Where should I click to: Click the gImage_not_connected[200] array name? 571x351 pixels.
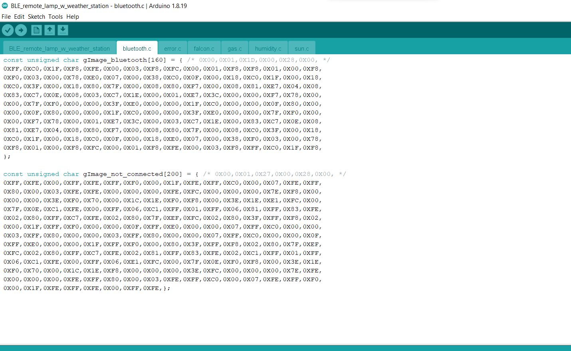pyautogui.click(x=133, y=174)
